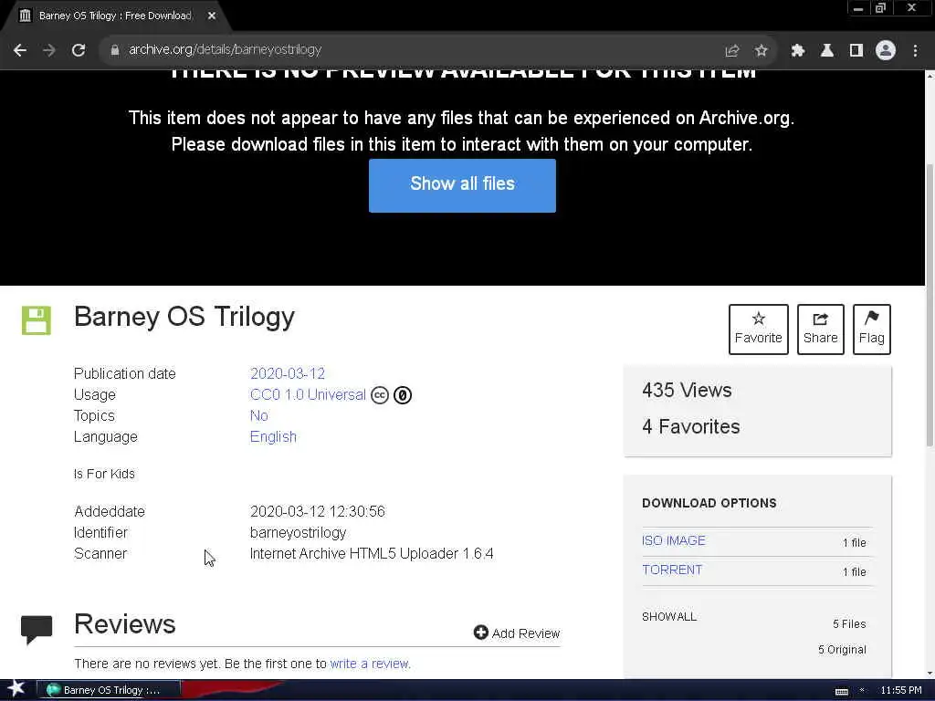Open the Chrome three-dot menu
Viewport: 935px width, 701px height.
(915, 51)
